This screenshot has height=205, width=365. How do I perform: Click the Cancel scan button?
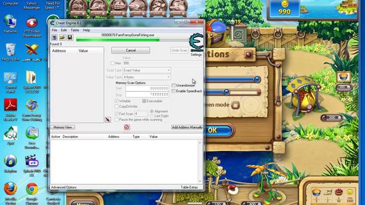coord(131,50)
